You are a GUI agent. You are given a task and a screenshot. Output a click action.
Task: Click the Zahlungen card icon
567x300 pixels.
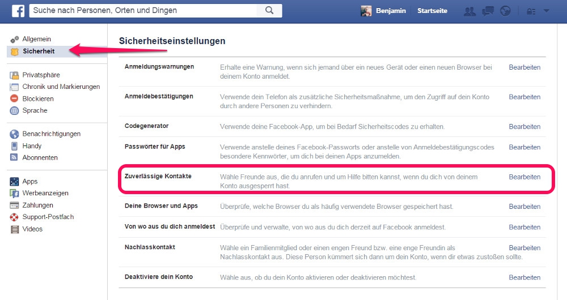point(14,205)
